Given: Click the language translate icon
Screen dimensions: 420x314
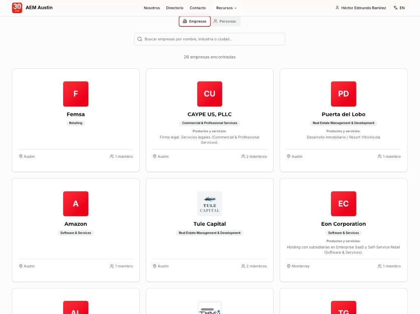Looking at the screenshot, I should (395, 8).
